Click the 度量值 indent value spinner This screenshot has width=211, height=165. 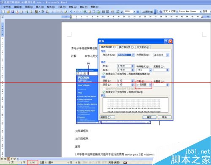coord(168,70)
